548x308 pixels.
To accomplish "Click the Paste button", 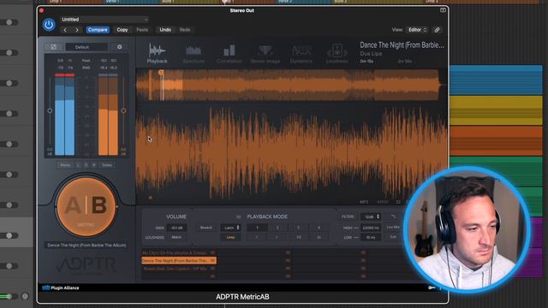I will tap(142, 30).
